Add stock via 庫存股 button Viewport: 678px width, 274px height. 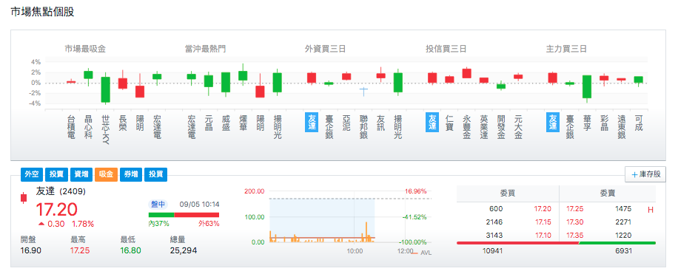[645, 175]
